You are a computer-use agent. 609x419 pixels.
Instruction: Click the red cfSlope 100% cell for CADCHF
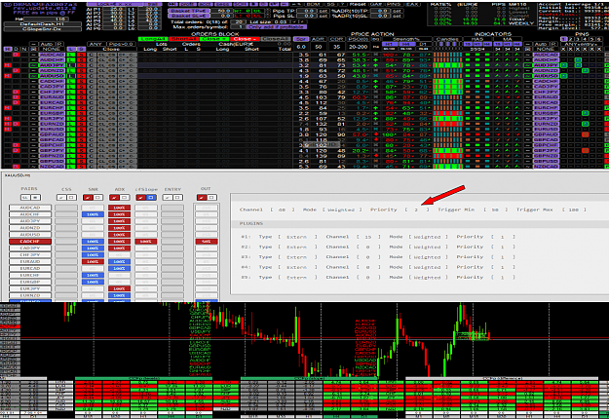146,242
